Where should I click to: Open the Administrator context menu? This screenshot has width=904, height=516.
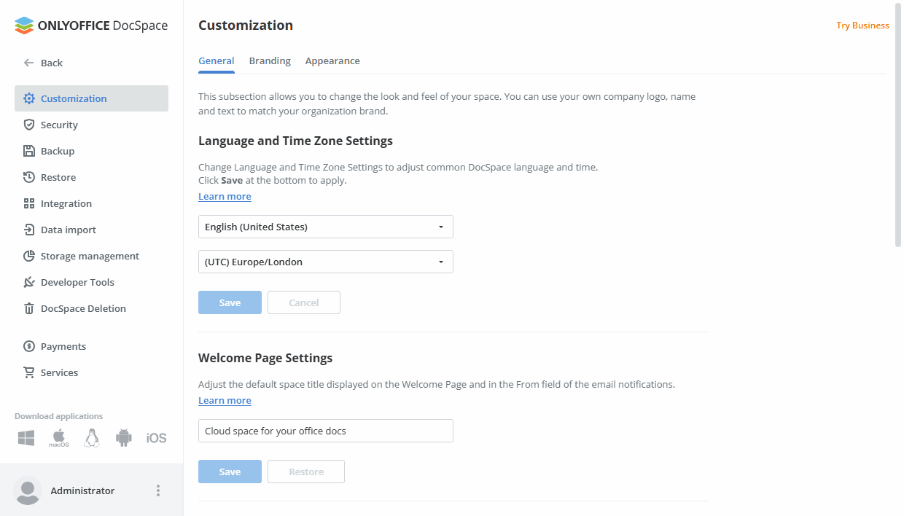[158, 490]
